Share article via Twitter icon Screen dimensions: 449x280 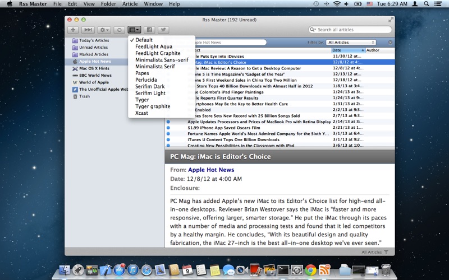163,30
